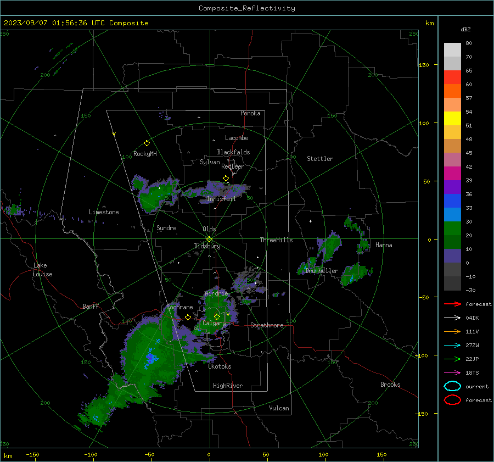
Task: Click the orange 111V arrow icon
Action: coord(452,331)
